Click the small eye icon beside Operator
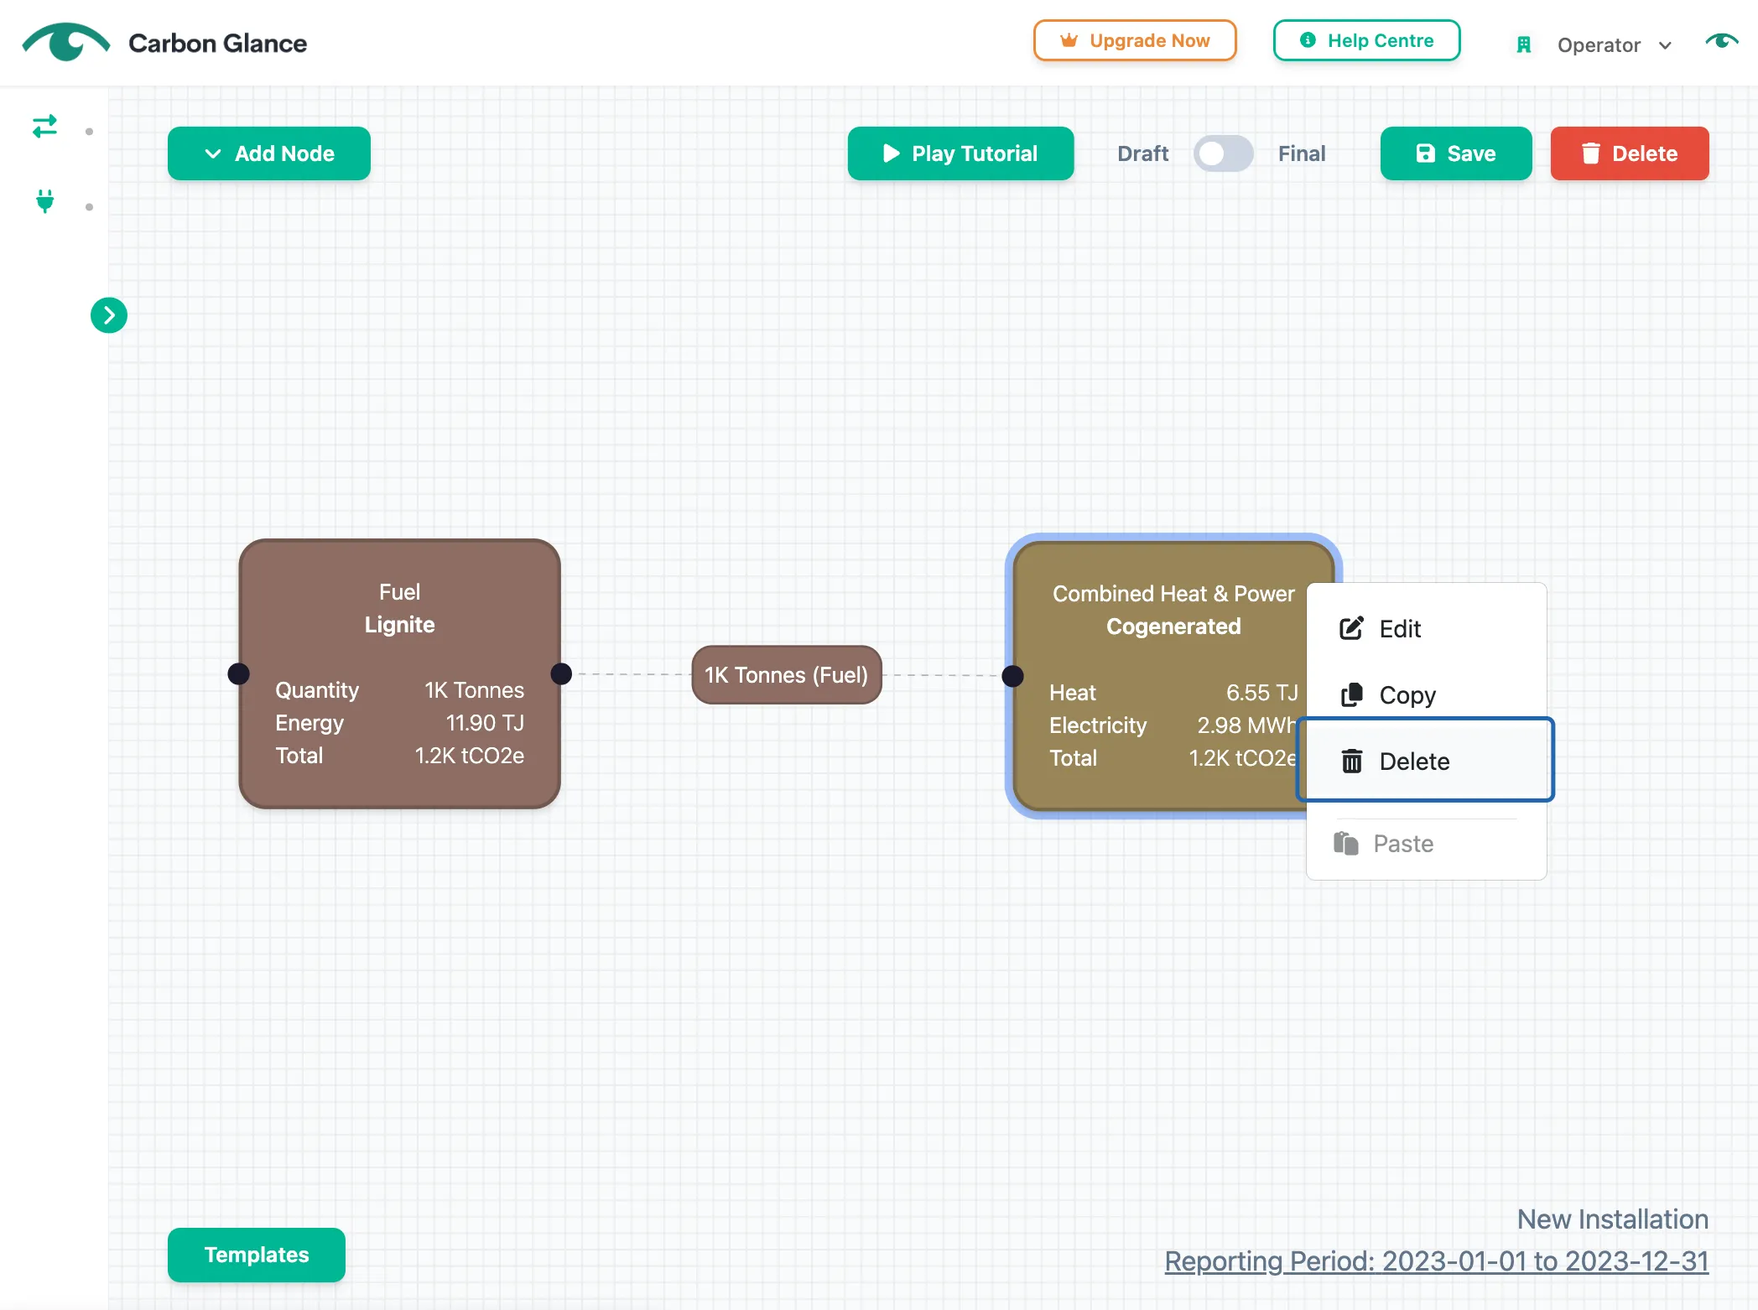Screen dimensions: 1758x1310 (1722, 41)
